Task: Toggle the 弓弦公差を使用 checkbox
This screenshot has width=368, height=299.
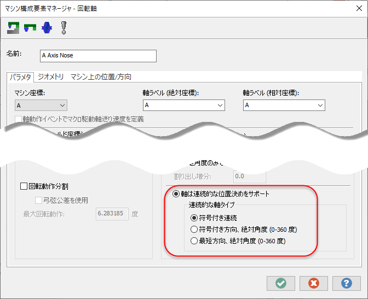Action: click(x=38, y=201)
